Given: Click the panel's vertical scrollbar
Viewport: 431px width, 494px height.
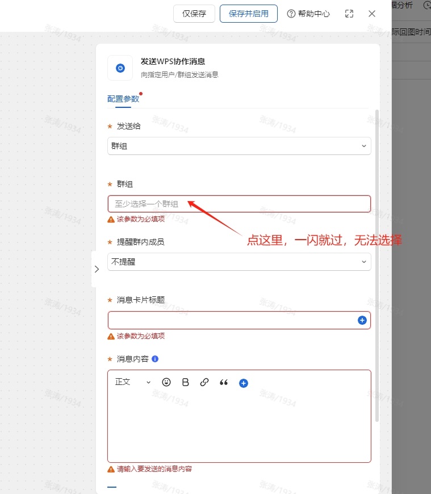Looking at the screenshot, I should point(377,266).
